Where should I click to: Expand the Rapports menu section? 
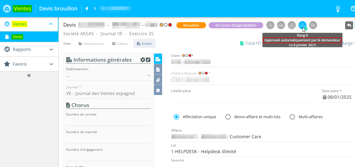tap(29, 49)
